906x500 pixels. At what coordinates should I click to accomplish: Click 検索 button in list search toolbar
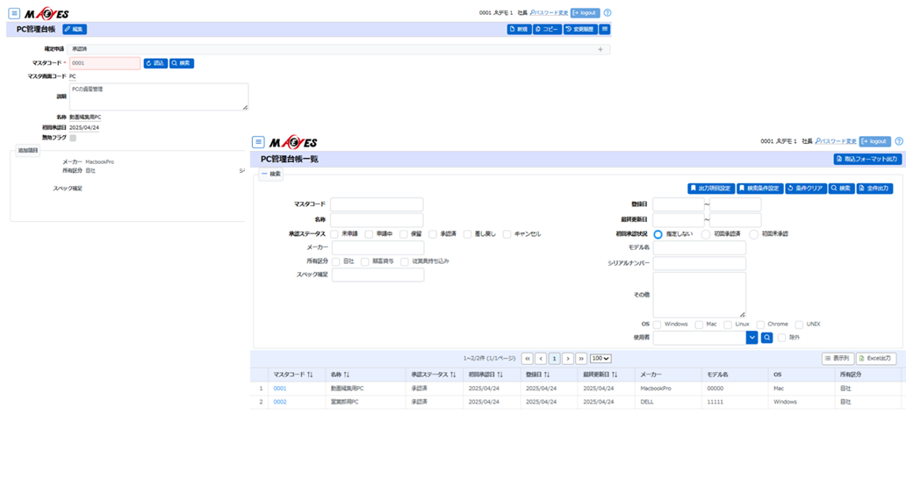(841, 189)
